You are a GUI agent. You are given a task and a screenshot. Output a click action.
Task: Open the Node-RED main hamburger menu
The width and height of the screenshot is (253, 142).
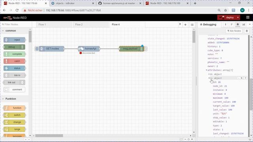(248, 17)
